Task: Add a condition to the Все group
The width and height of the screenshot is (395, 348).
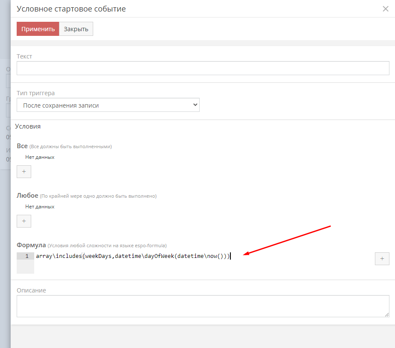Action: point(24,171)
